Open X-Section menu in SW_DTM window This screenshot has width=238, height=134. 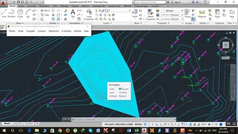click(66, 31)
